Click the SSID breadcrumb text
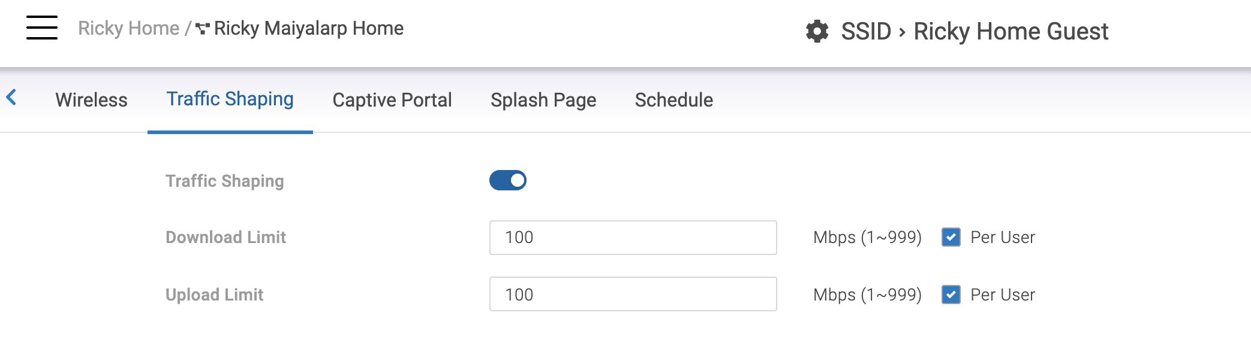 (866, 31)
